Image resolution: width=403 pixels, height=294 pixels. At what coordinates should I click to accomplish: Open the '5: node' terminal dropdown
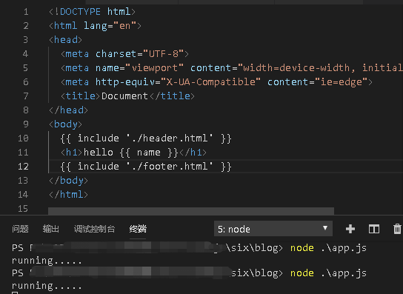[273, 229]
